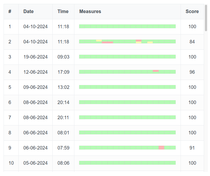210x176 pixels.
Task: Click the green measures bar in row 1
Action: coord(127,26)
